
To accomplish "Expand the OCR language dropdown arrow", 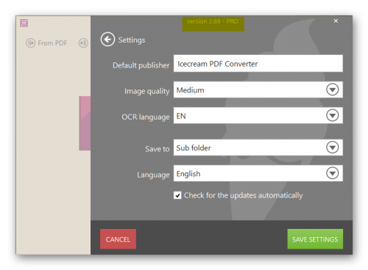I will coord(333,115).
